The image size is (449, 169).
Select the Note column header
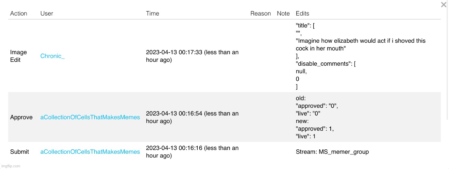click(x=283, y=14)
